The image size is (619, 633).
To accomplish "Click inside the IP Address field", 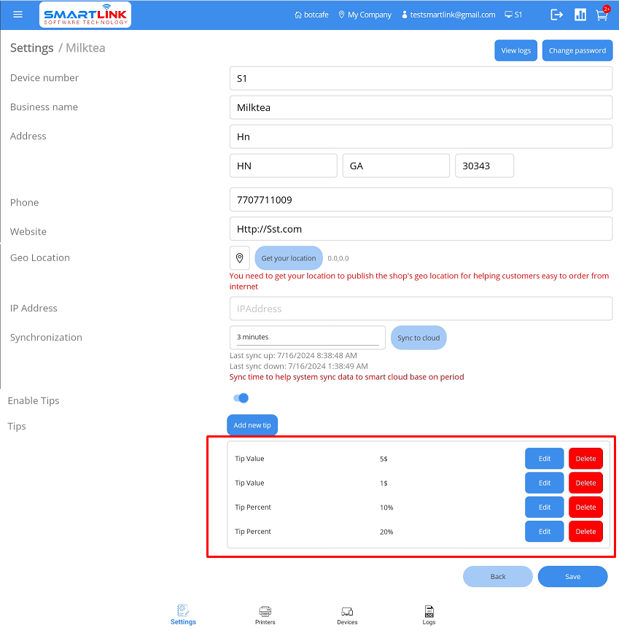I will click(x=421, y=308).
